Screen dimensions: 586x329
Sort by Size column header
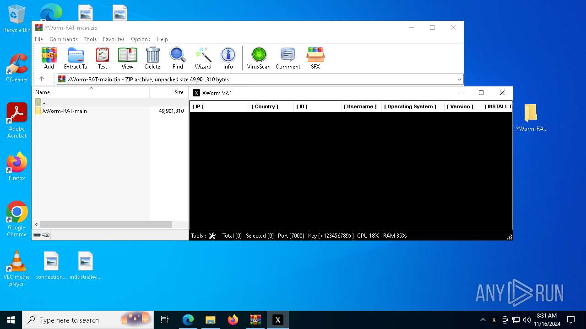pyautogui.click(x=168, y=92)
